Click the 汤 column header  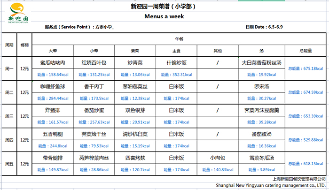click(x=262, y=51)
